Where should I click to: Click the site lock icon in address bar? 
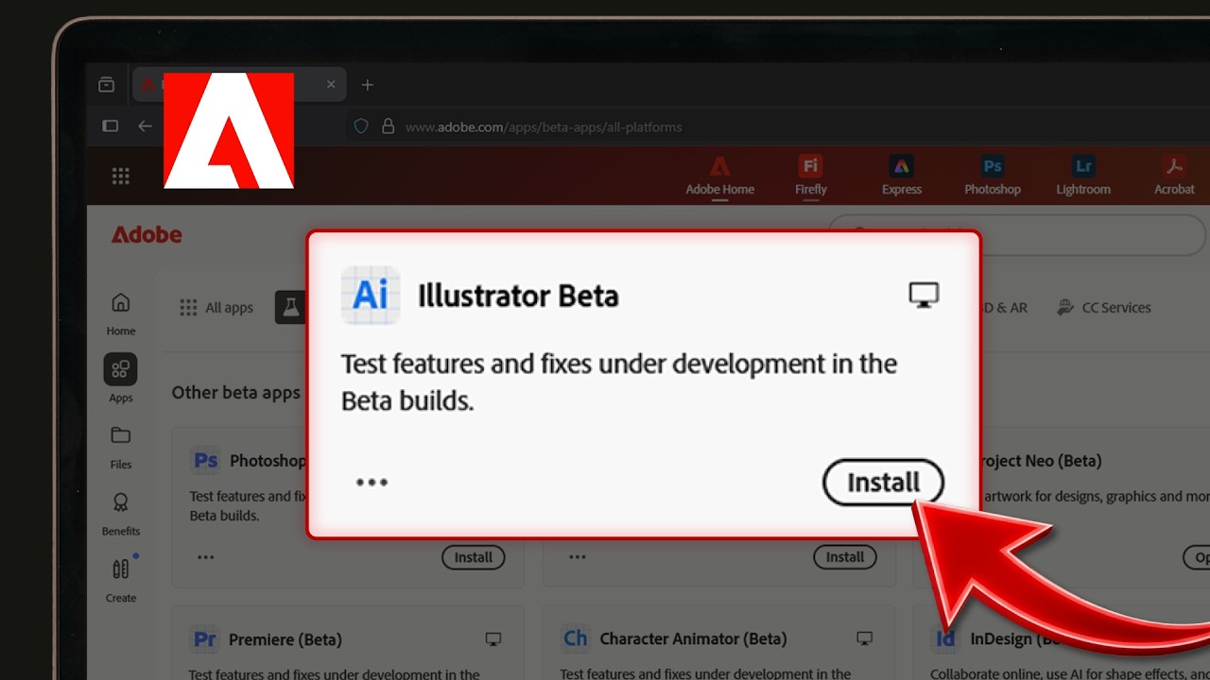click(387, 126)
